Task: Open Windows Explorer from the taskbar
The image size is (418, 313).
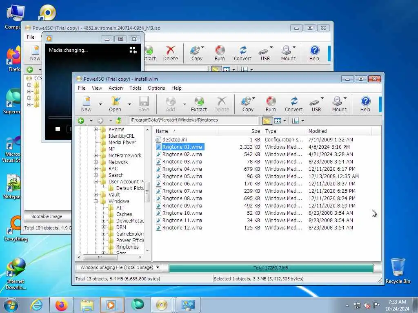Action: click(x=87, y=305)
